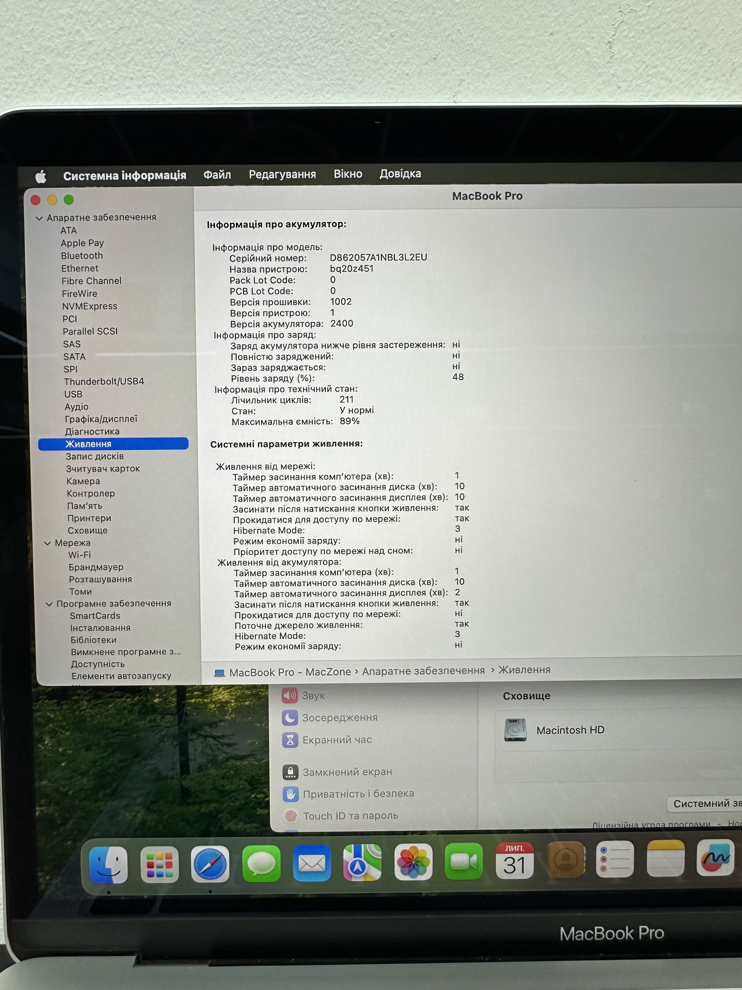This screenshot has width=742, height=990.
Task: Click the Приватність і безпека hand icon
Action: [291, 794]
